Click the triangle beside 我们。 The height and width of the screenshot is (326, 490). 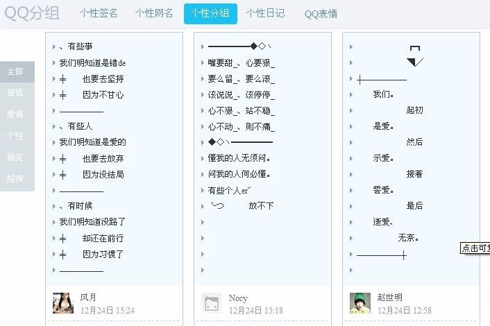tap(351, 94)
